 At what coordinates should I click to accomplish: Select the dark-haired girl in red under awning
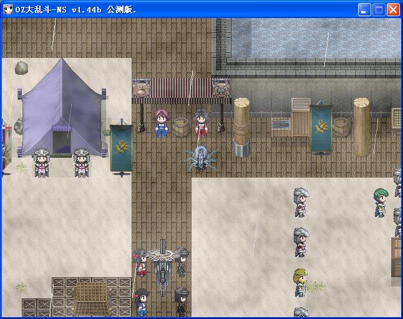point(201,123)
